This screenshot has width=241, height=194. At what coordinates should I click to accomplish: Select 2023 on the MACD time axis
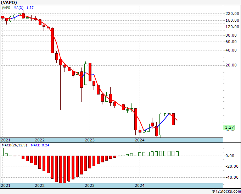(x=90, y=185)
